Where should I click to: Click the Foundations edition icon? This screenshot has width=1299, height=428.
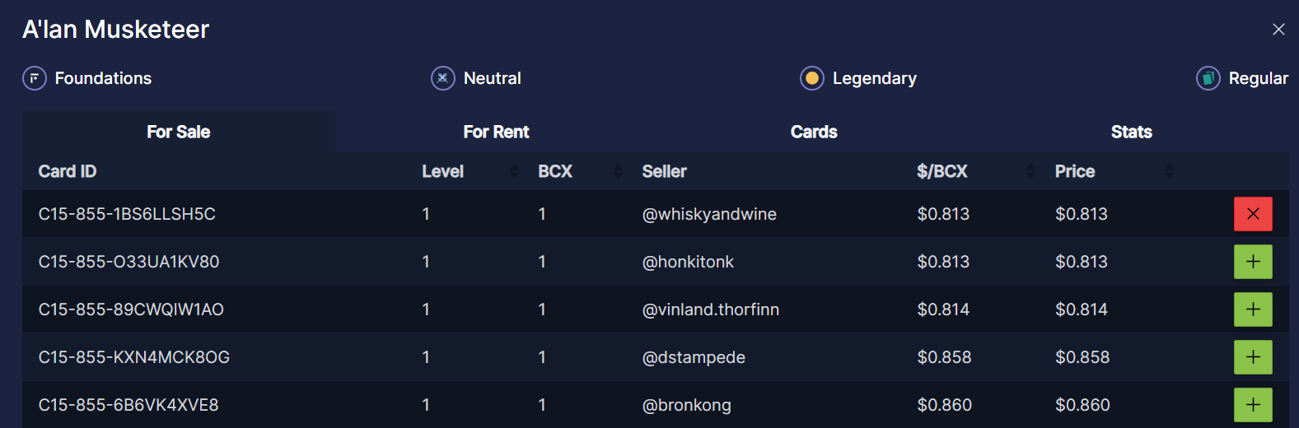pos(35,78)
